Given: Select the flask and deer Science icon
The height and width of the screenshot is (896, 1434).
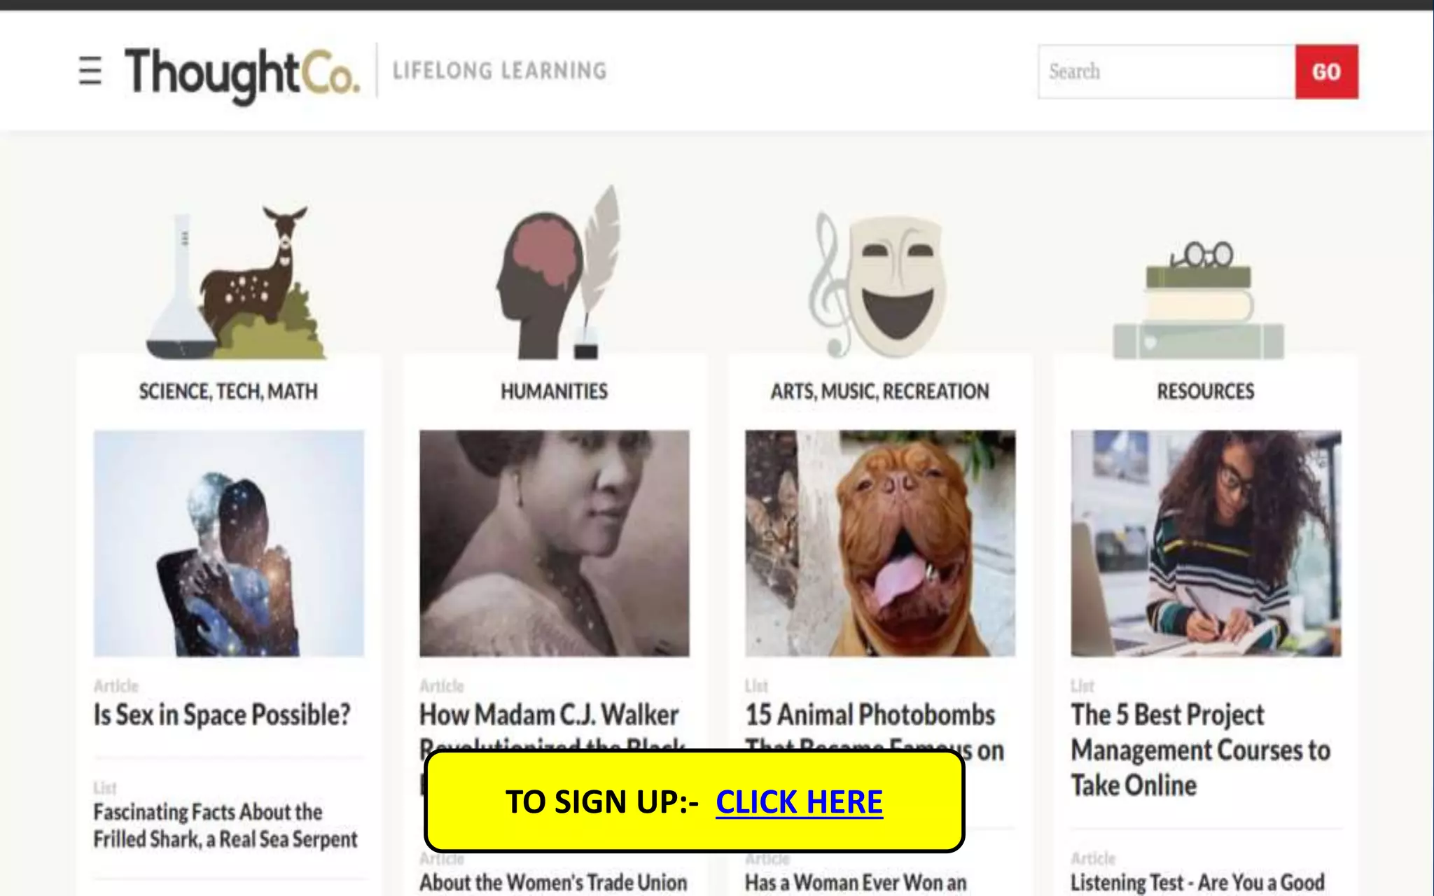Looking at the screenshot, I should click(235, 283).
